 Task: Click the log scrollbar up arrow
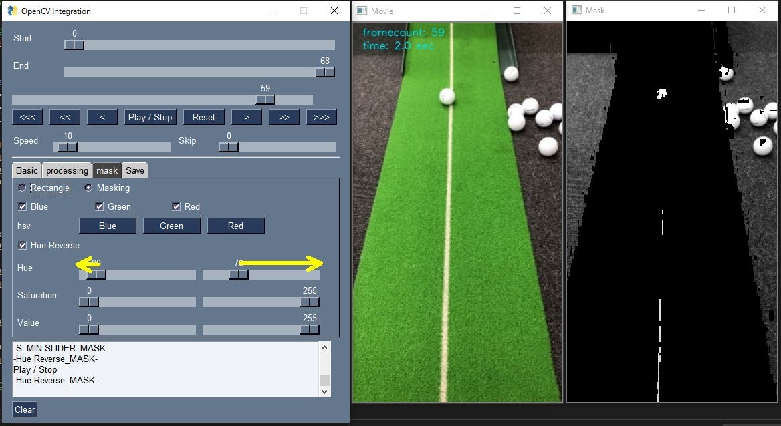coord(325,347)
